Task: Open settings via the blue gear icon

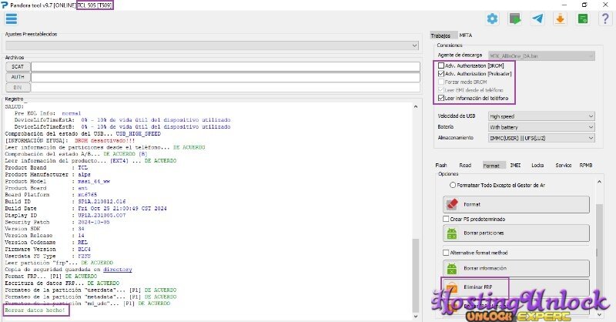Action: 492,18
